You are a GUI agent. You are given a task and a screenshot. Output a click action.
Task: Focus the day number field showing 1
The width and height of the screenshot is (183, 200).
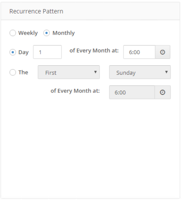click(x=47, y=52)
